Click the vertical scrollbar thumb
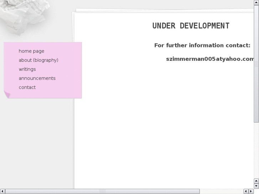The width and height of the screenshot is (259, 194). (256, 64)
